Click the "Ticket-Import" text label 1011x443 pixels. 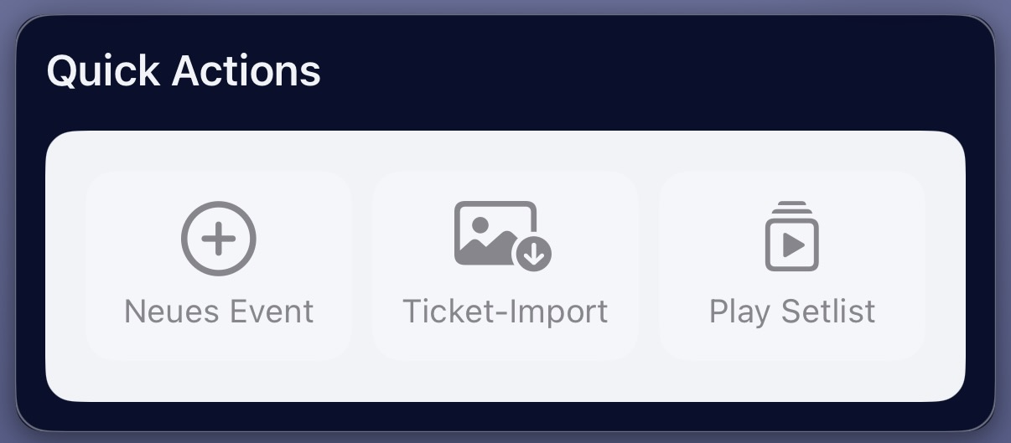tap(505, 312)
